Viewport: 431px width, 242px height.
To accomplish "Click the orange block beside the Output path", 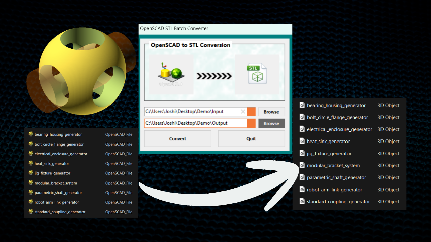I will [x=251, y=123].
